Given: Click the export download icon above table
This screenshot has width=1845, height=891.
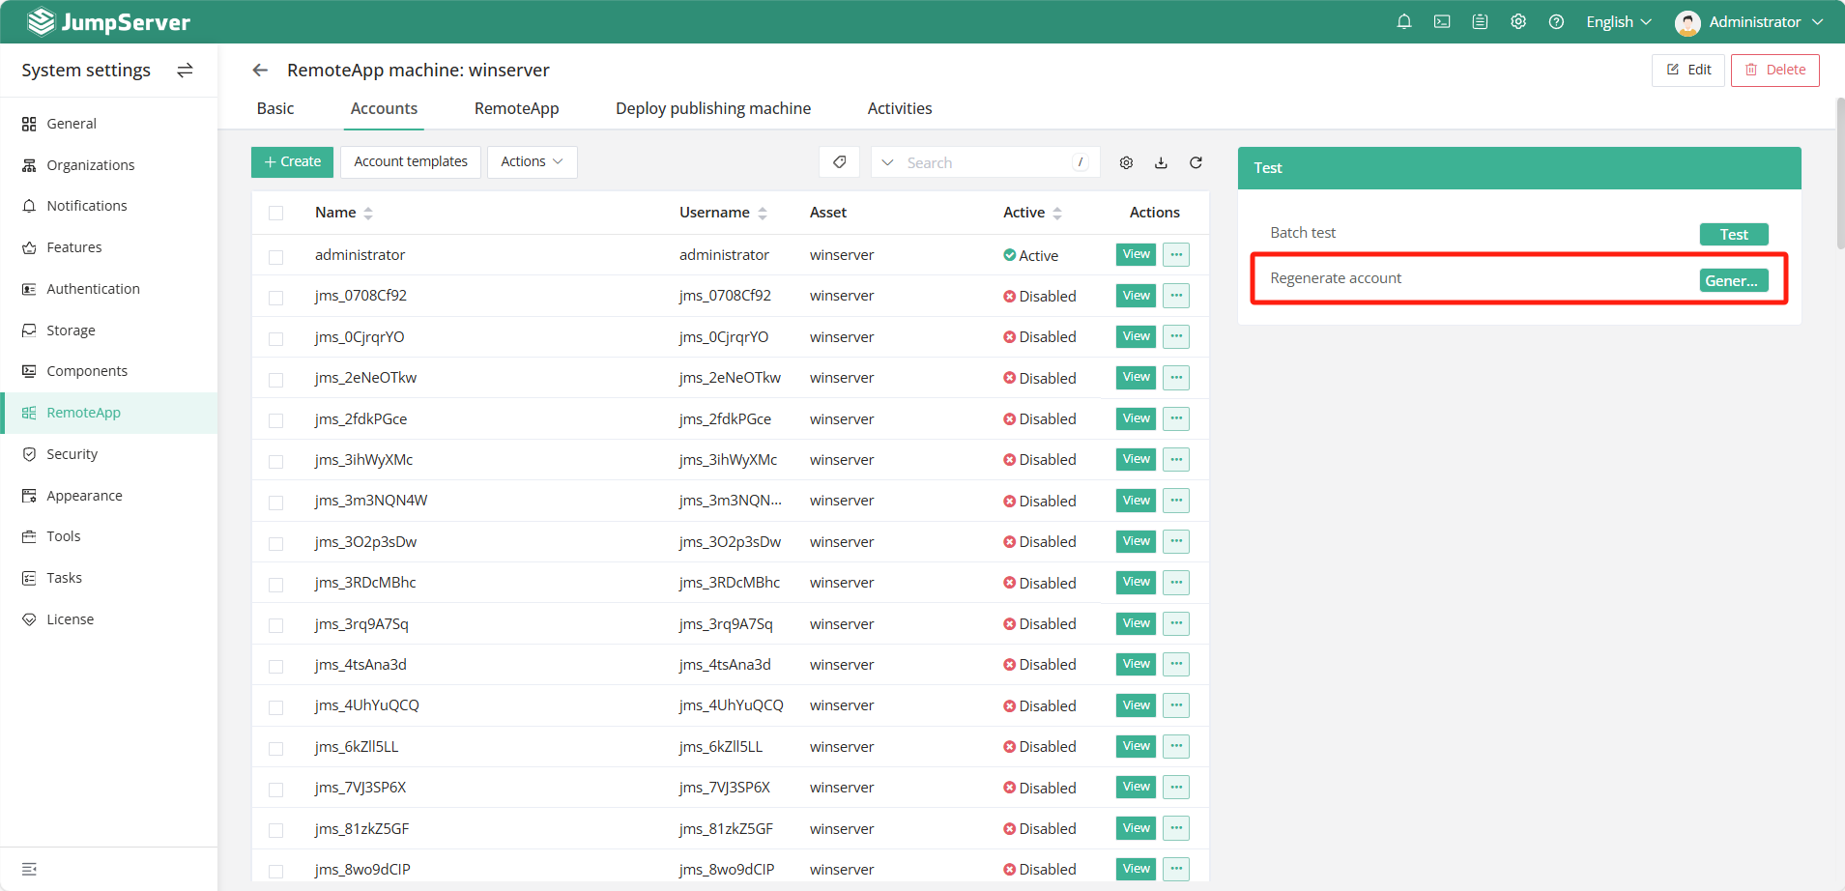Looking at the screenshot, I should [x=1161, y=162].
